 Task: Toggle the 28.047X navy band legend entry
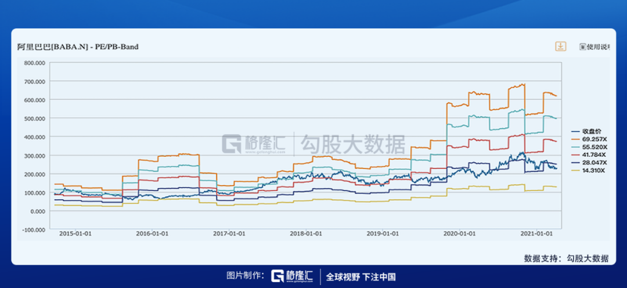click(x=589, y=163)
